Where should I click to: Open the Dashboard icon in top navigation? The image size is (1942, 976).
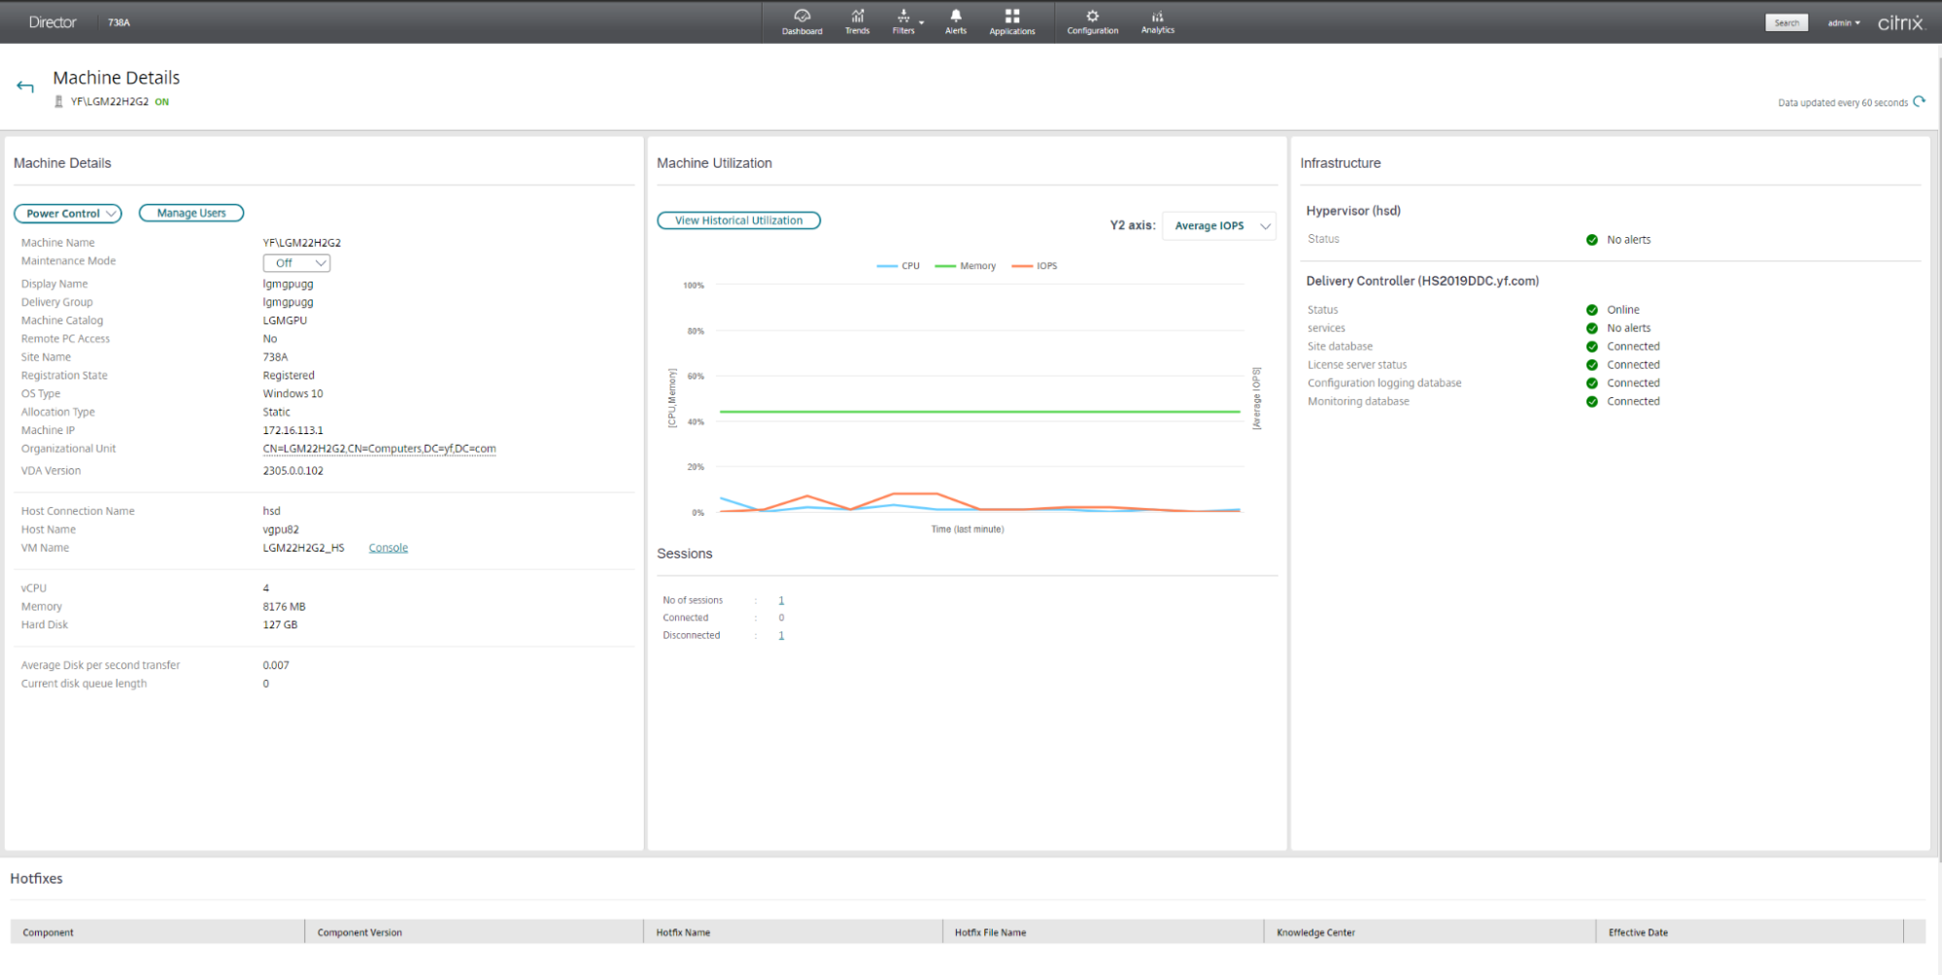point(801,21)
